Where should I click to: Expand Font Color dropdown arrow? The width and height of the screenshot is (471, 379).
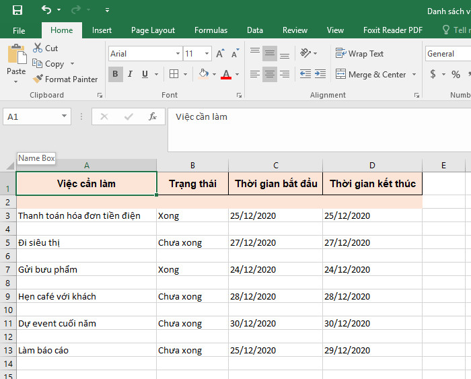point(238,74)
